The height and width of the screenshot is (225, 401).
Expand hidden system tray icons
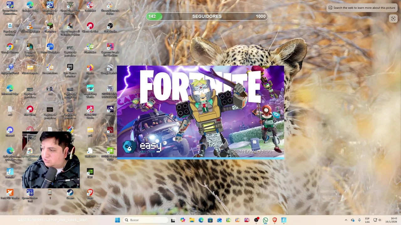click(x=346, y=220)
